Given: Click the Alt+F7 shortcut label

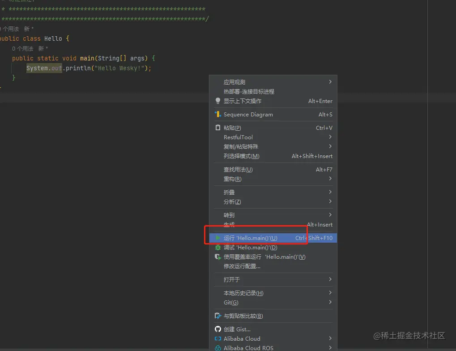Looking at the screenshot, I should 324,169.
